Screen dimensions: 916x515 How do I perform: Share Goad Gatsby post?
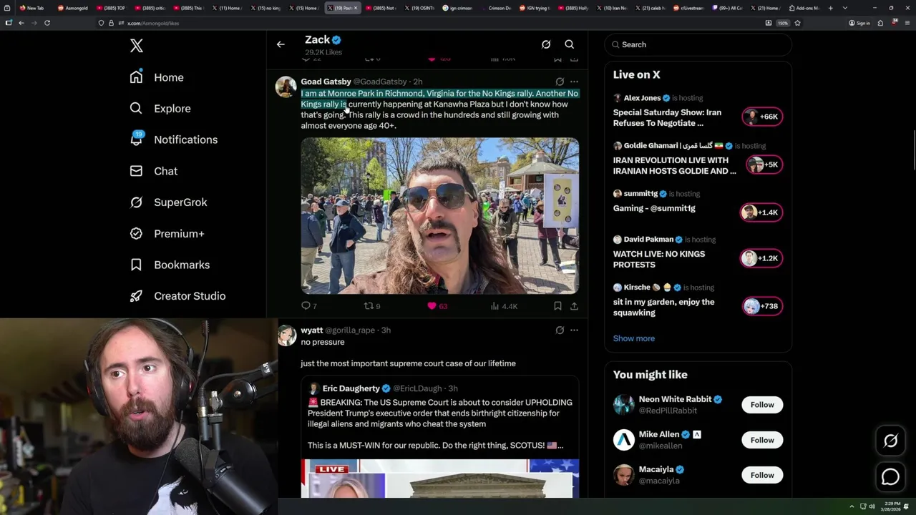[x=574, y=306]
